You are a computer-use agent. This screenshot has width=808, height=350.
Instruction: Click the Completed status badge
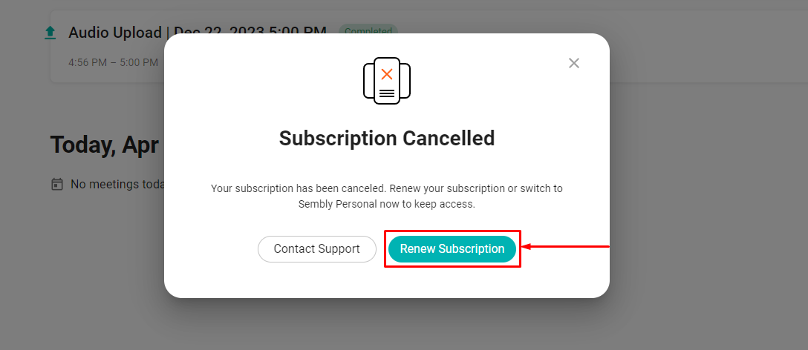(x=368, y=32)
